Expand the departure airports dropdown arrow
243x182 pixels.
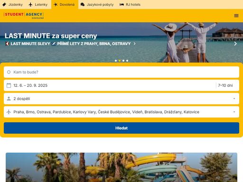coord(234,112)
